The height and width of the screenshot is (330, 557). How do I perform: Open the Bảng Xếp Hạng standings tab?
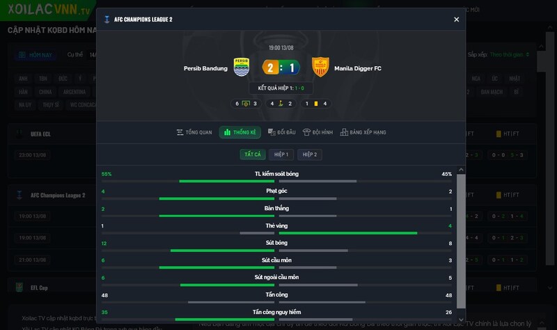coord(363,132)
